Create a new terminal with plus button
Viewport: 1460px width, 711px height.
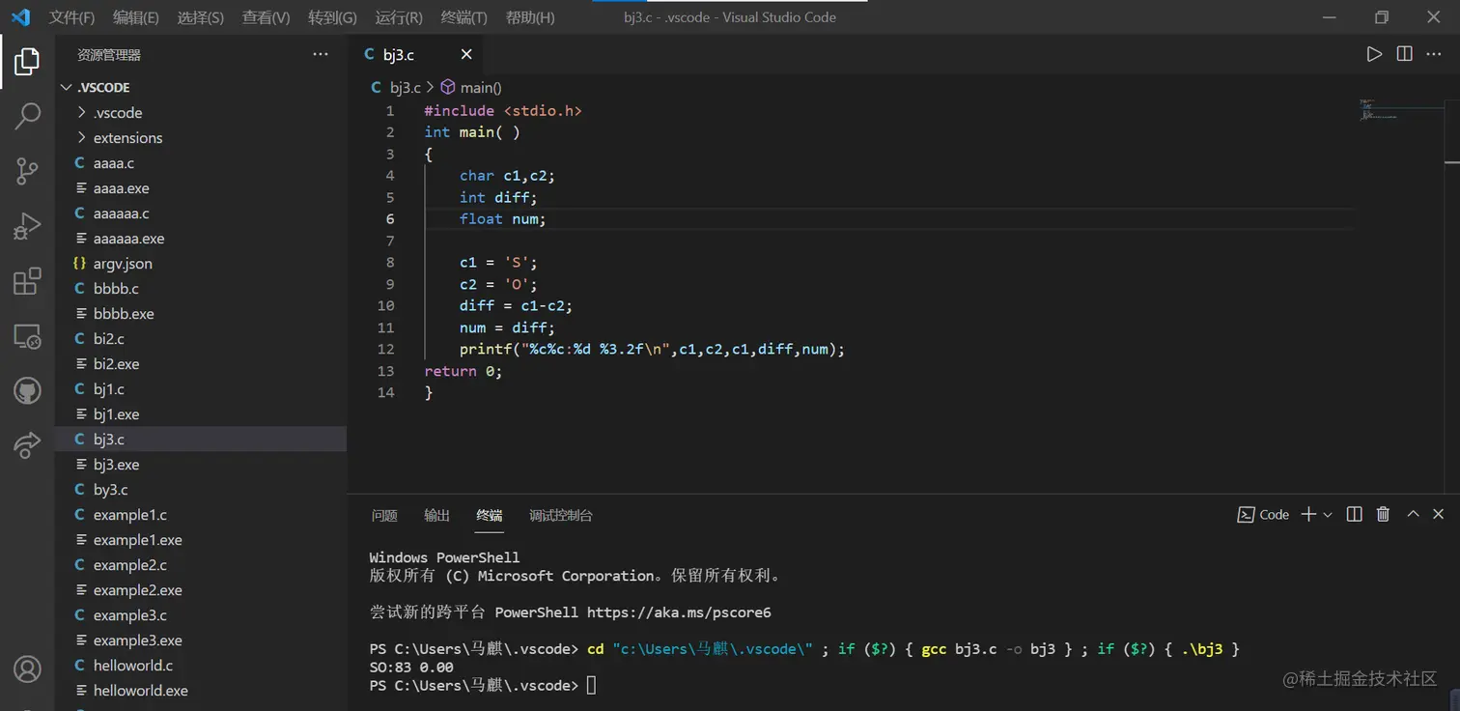1308,515
